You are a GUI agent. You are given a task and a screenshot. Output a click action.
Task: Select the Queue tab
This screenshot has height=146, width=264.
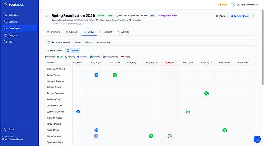coord(89,32)
